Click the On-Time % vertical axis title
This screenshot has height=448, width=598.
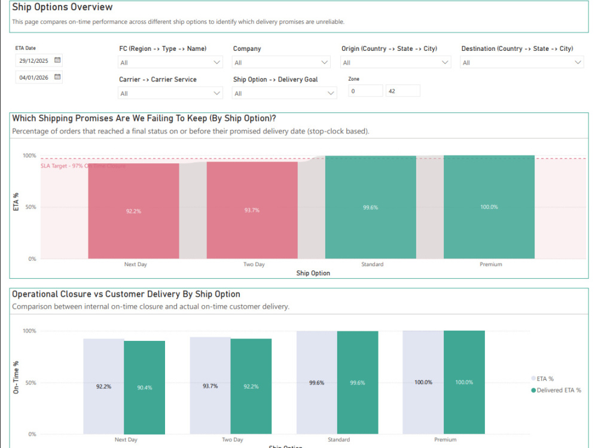coord(16,377)
